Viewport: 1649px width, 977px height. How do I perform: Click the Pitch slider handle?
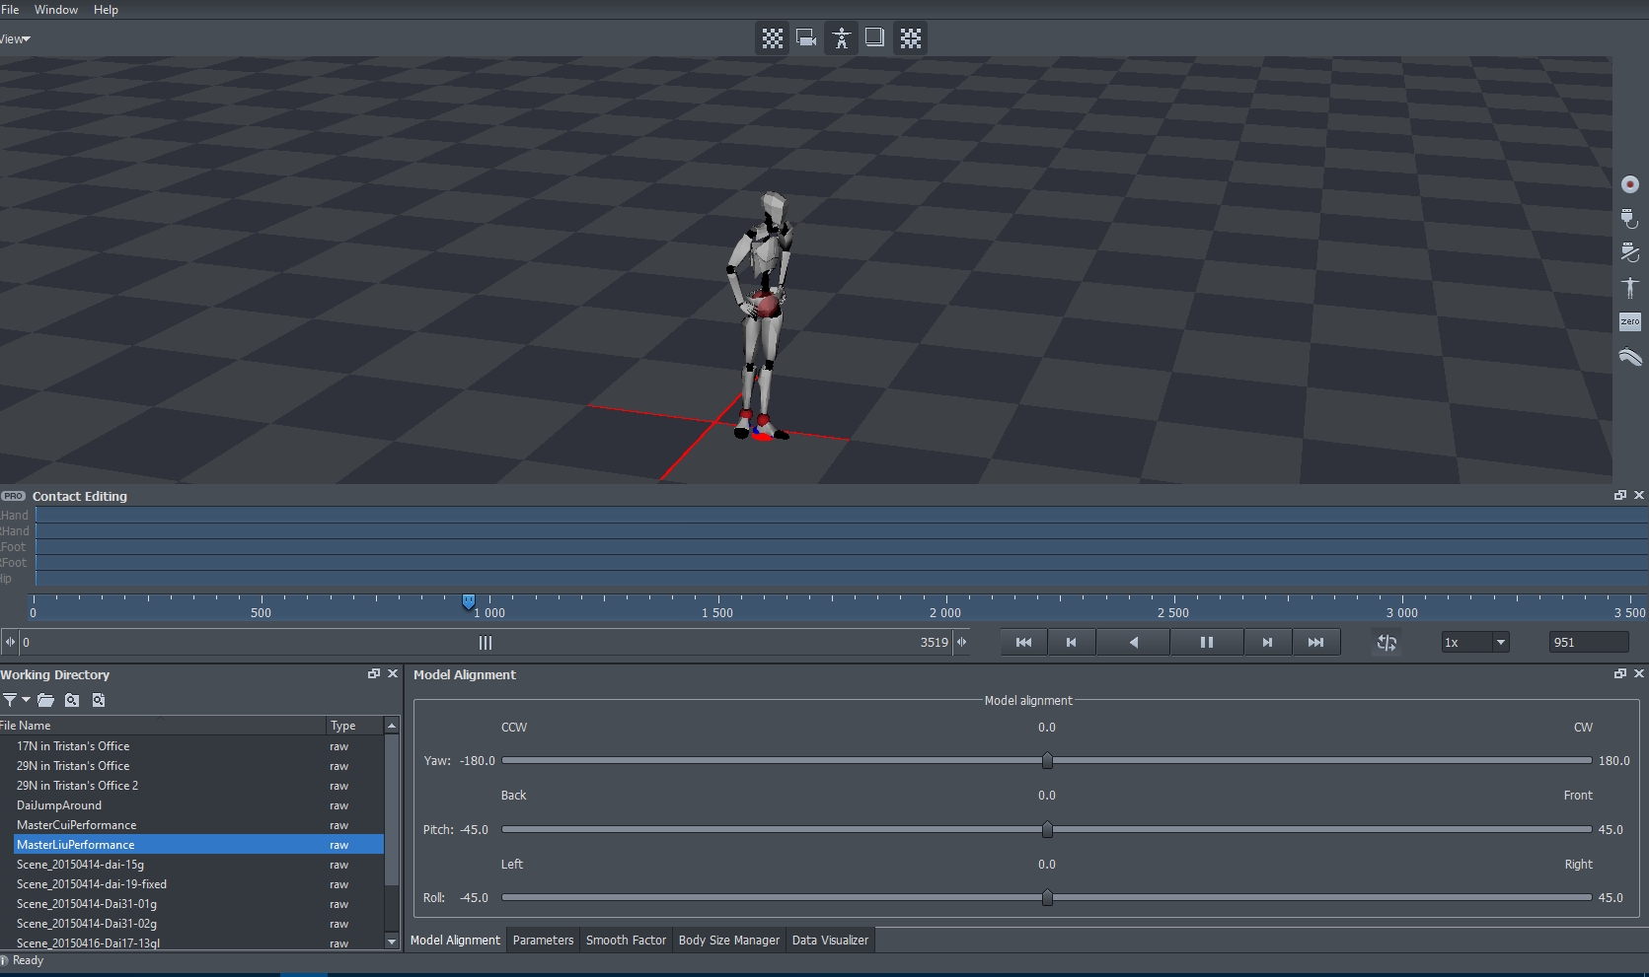coord(1047,830)
